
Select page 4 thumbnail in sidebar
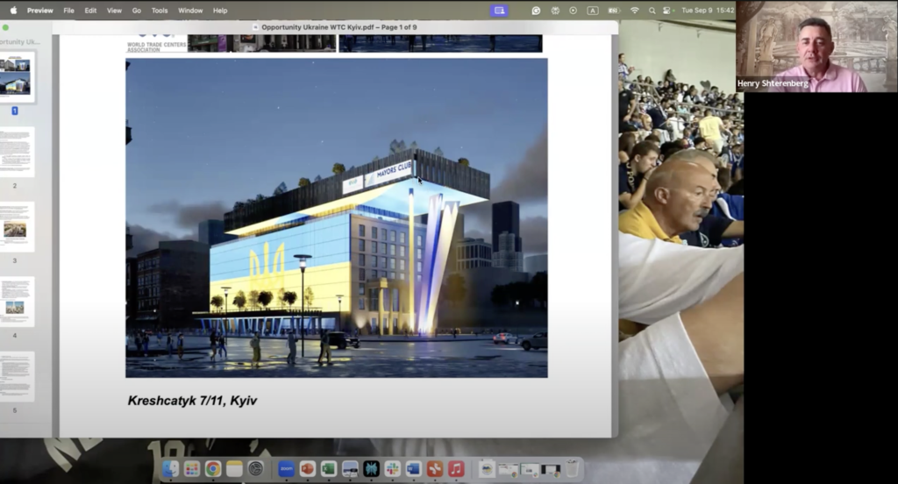[x=16, y=302]
